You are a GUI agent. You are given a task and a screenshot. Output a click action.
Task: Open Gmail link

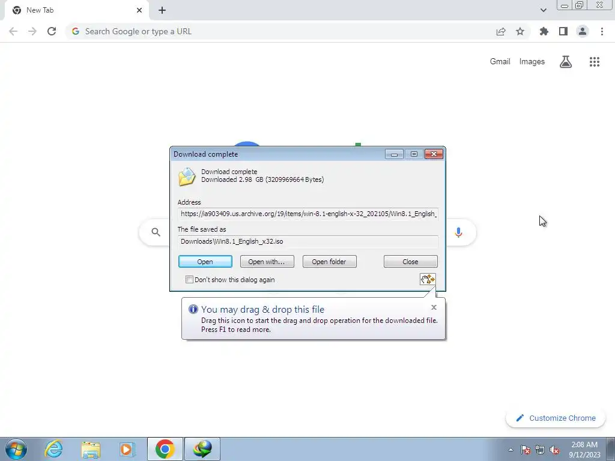pos(500,62)
